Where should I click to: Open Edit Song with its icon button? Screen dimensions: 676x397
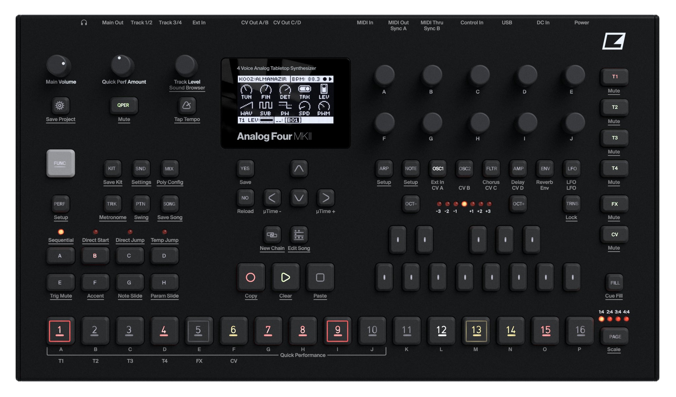(x=299, y=234)
